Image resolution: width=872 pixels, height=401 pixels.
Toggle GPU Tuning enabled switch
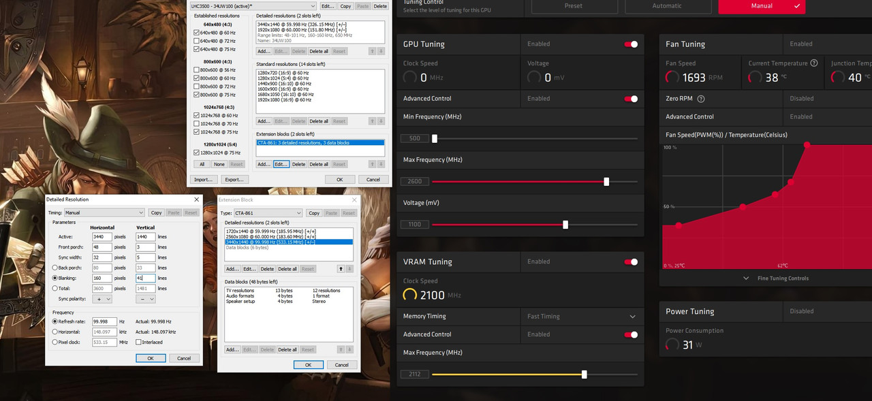(632, 44)
